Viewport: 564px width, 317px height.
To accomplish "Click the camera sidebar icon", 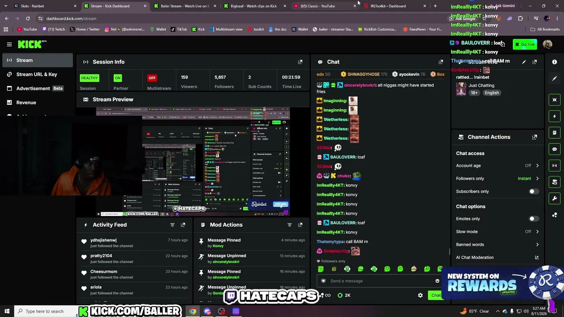I will (554, 182).
